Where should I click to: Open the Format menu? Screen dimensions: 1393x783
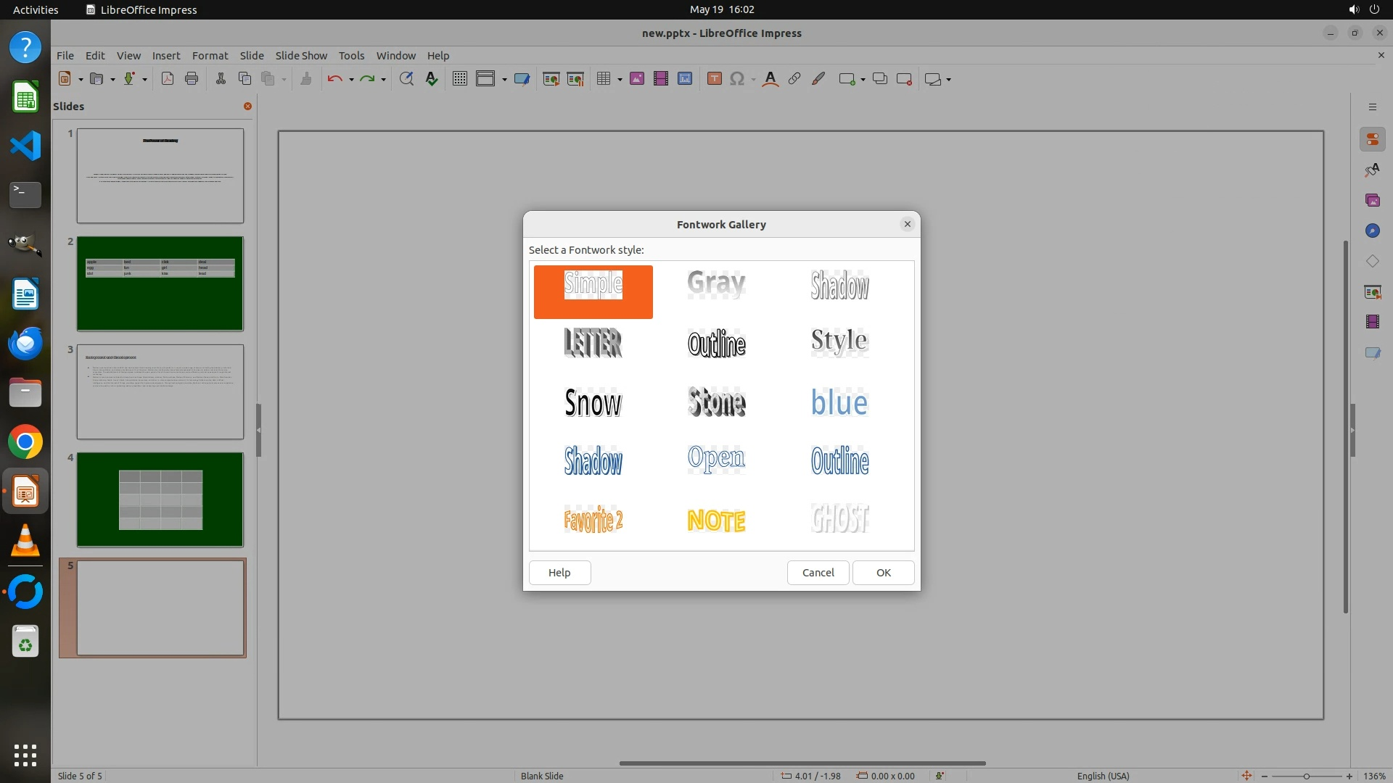pyautogui.click(x=210, y=55)
